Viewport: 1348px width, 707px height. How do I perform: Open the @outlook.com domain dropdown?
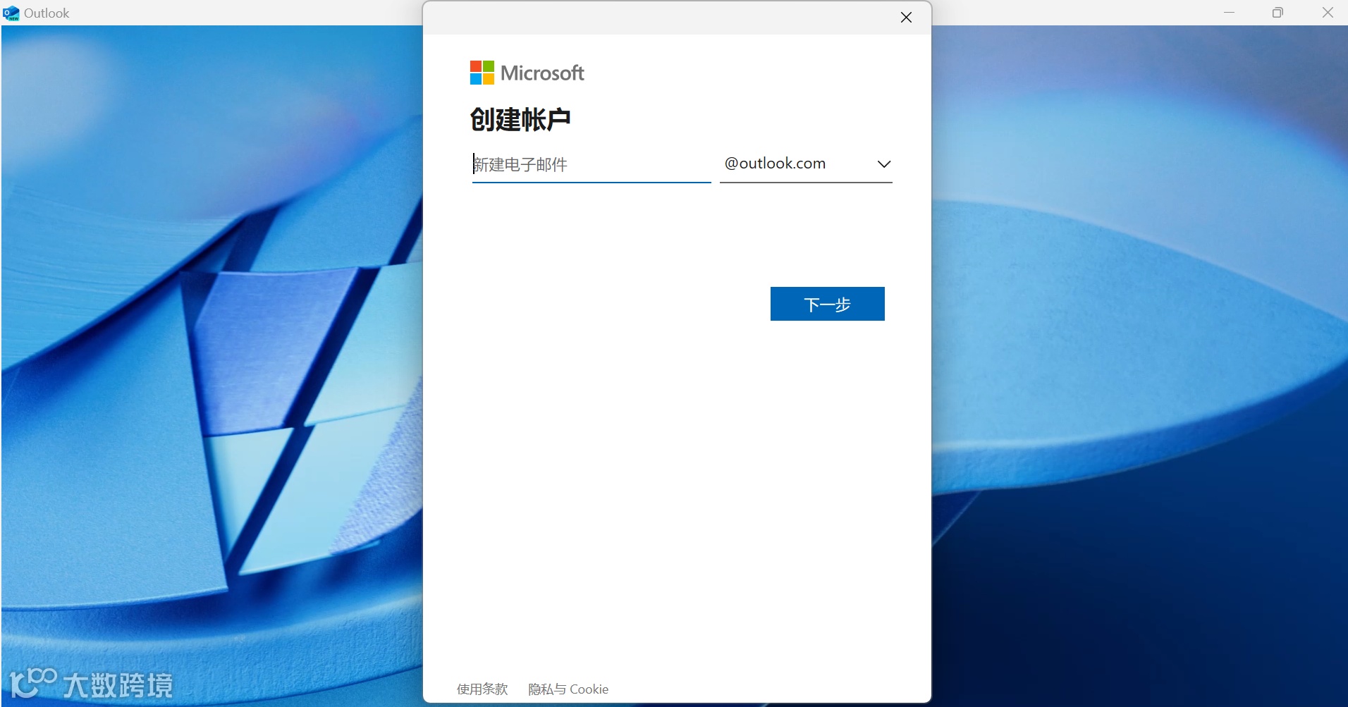(x=806, y=165)
